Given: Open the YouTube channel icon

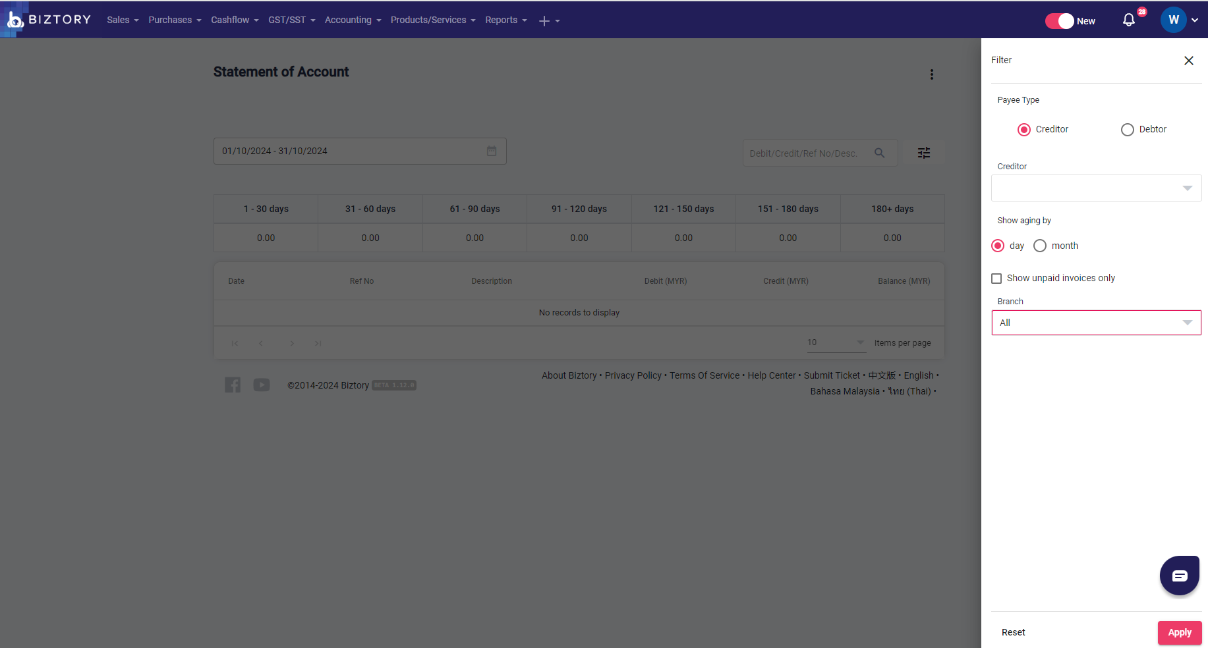Looking at the screenshot, I should coord(262,385).
